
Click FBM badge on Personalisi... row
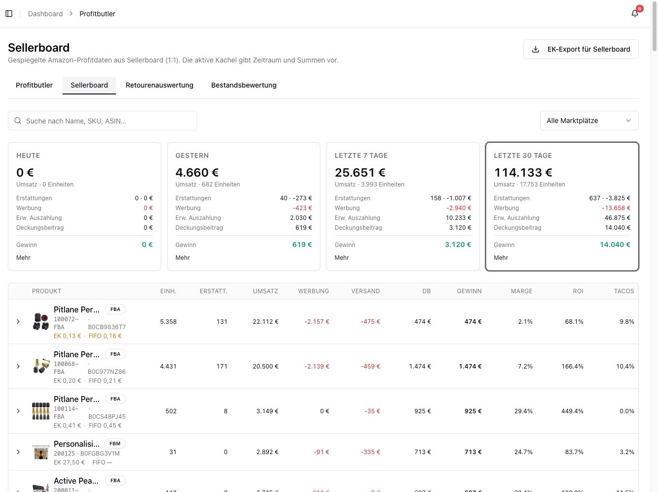tap(115, 444)
